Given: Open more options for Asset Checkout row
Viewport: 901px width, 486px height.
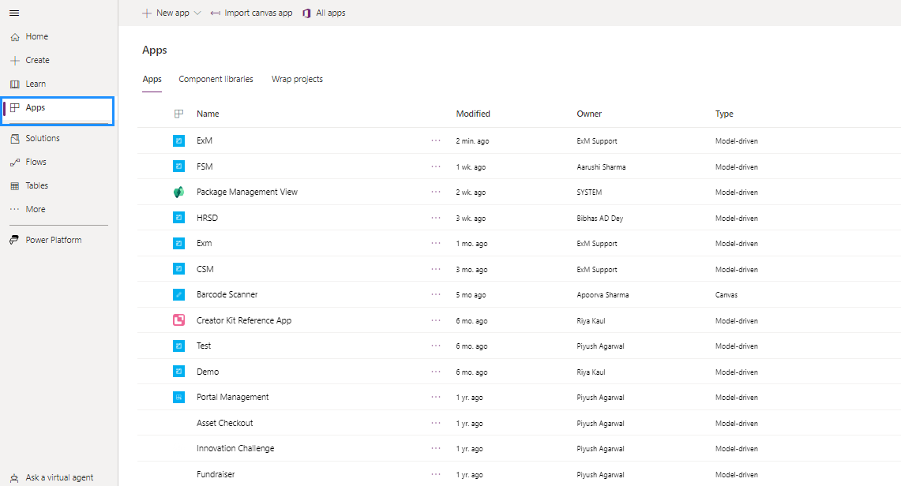Looking at the screenshot, I should tap(436, 423).
